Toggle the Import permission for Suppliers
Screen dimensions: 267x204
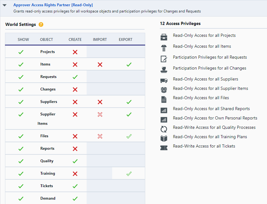(x=100, y=102)
